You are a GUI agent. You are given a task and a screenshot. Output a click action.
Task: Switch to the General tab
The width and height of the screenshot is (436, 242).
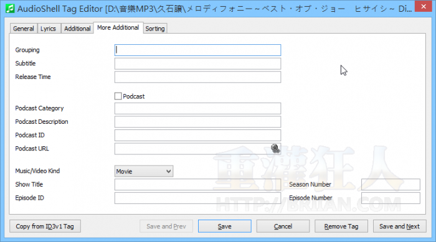click(24, 29)
